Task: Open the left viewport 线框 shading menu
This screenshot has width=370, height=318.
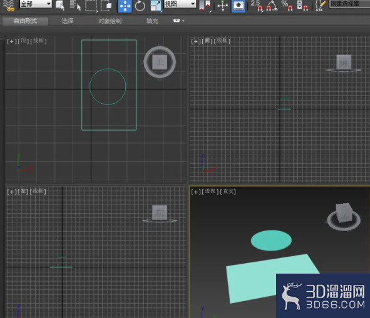Action: [38, 191]
